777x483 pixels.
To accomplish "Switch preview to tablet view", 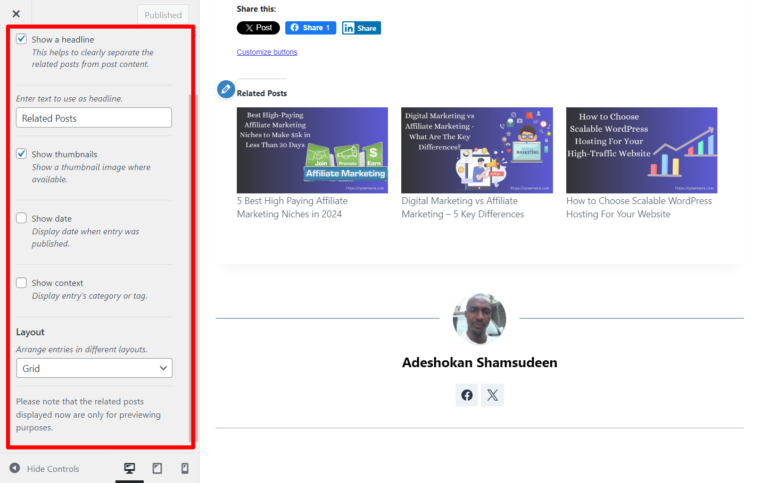I will click(157, 468).
